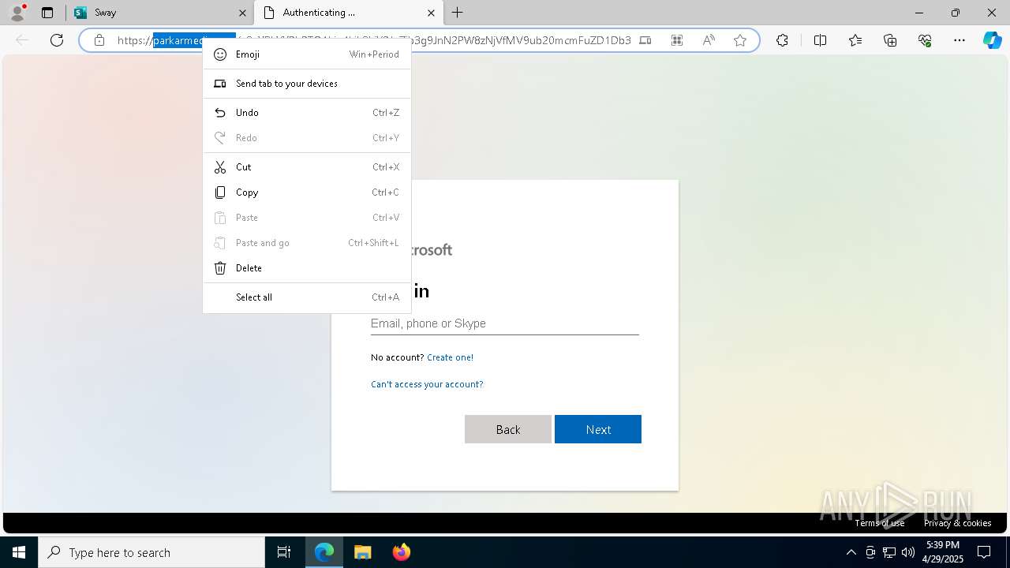Viewport: 1010px width, 568px height.
Task: Open Terms of use link
Action: (879, 523)
